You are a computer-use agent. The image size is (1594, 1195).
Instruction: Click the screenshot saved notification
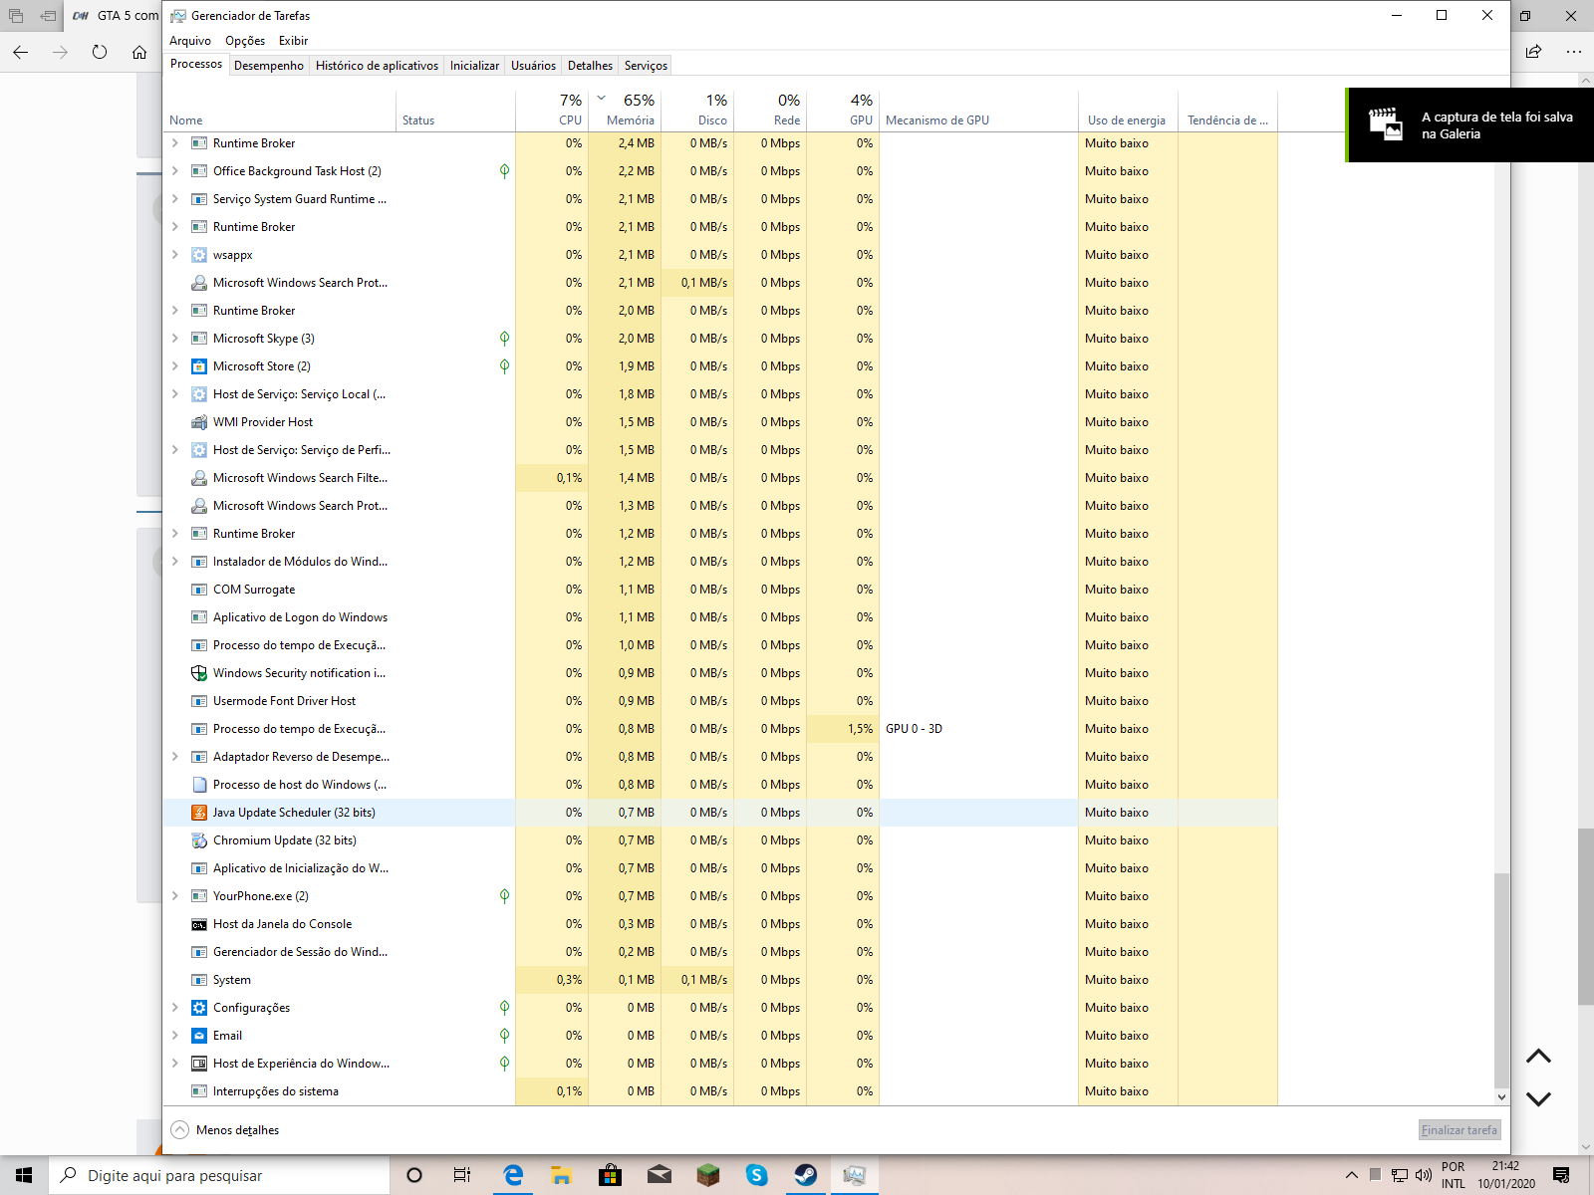tap(1470, 124)
